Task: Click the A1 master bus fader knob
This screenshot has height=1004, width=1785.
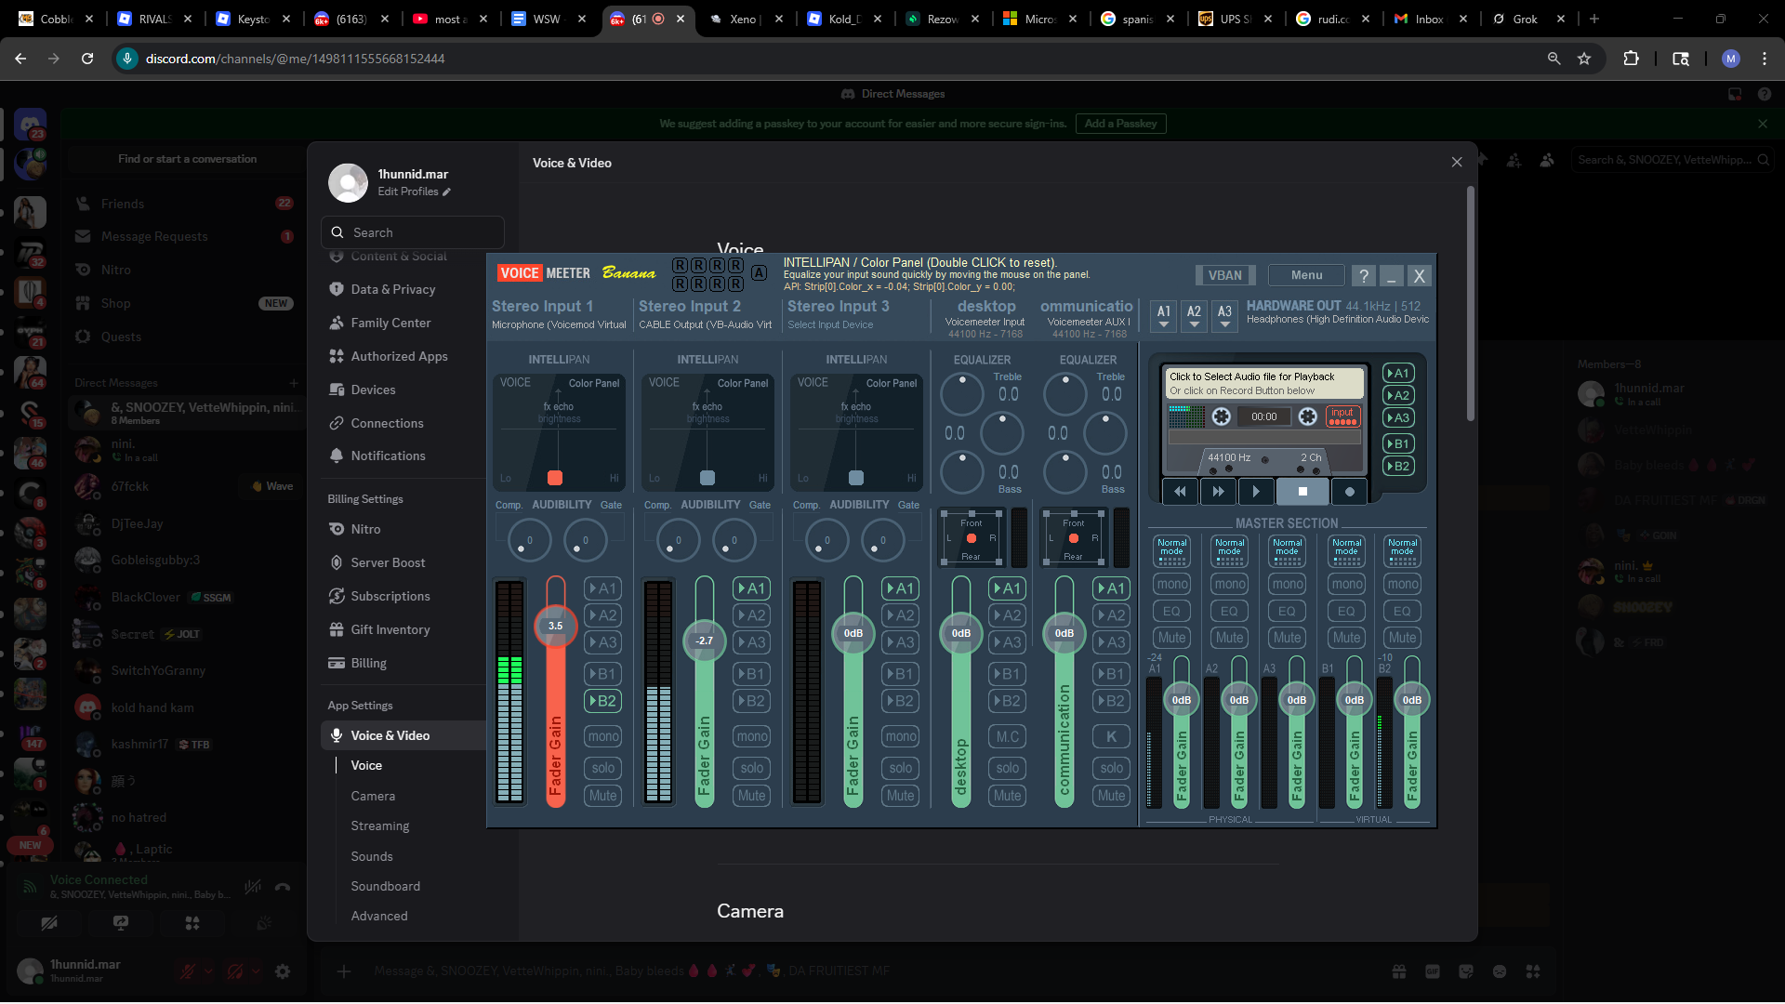Action: (x=1181, y=700)
